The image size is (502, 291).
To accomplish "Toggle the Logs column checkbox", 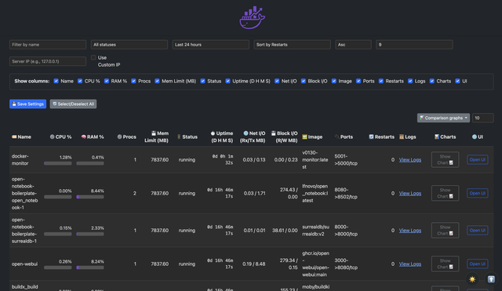I will point(410,81).
